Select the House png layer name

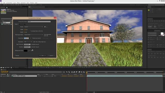point(25,76)
